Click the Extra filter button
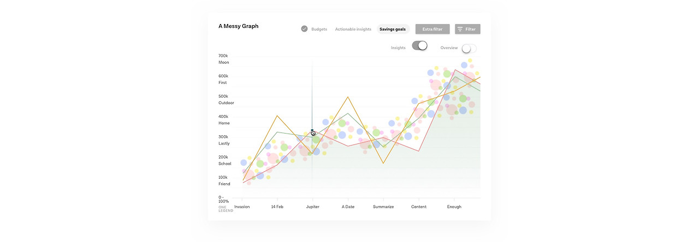699x242 pixels. [x=433, y=29]
